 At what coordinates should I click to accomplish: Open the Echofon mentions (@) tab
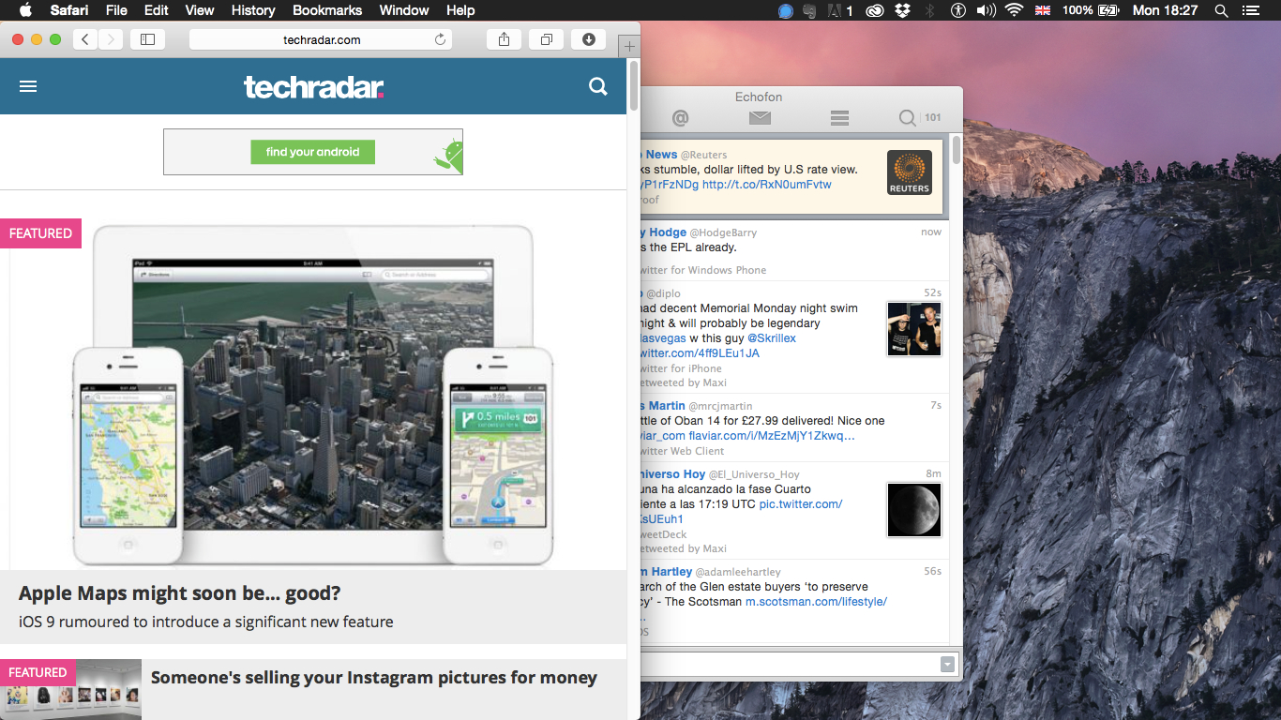(680, 118)
